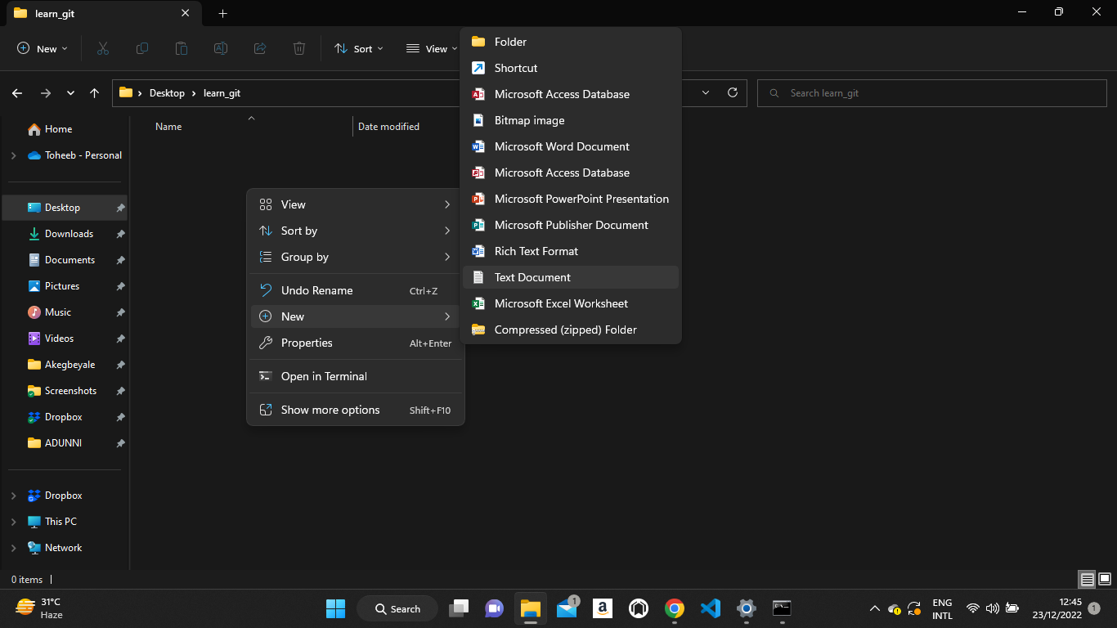The height and width of the screenshot is (628, 1117).
Task: Open the Sort dropdown in toolbar
Action: click(x=359, y=49)
